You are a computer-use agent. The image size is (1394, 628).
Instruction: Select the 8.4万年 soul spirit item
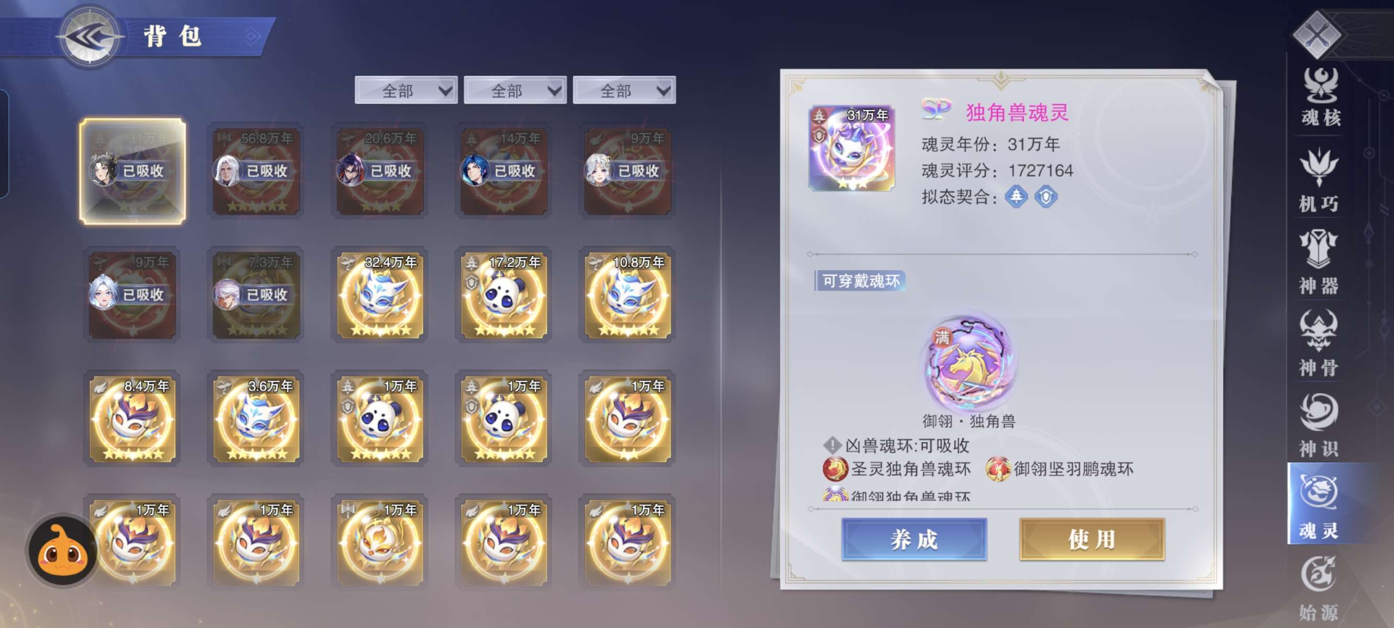[x=132, y=419]
